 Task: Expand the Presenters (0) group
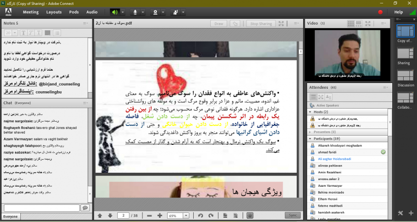click(310, 132)
